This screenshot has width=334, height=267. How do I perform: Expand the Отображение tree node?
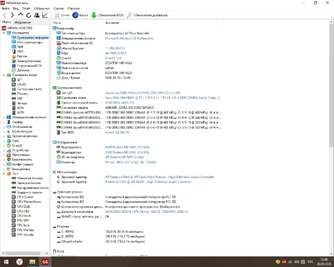tap(4, 127)
